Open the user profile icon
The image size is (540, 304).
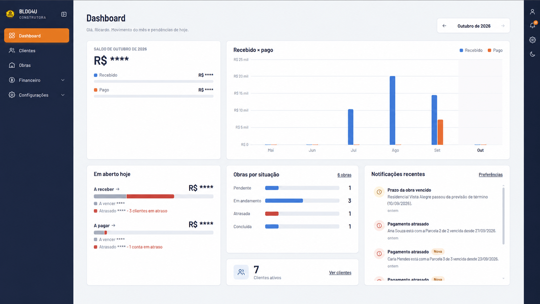pyautogui.click(x=532, y=12)
